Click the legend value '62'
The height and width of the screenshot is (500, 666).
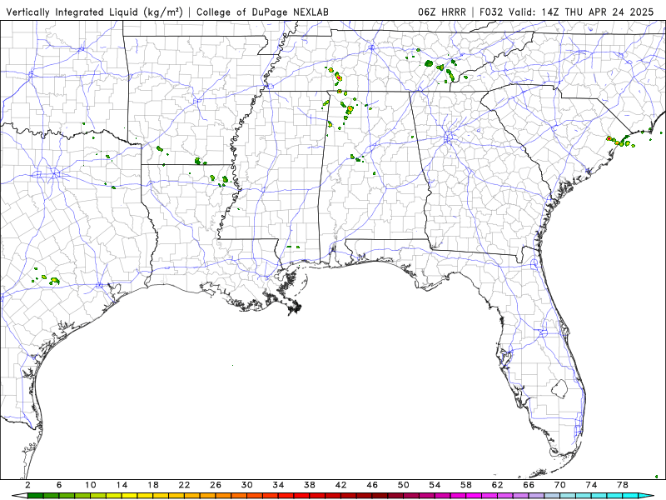(x=498, y=485)
